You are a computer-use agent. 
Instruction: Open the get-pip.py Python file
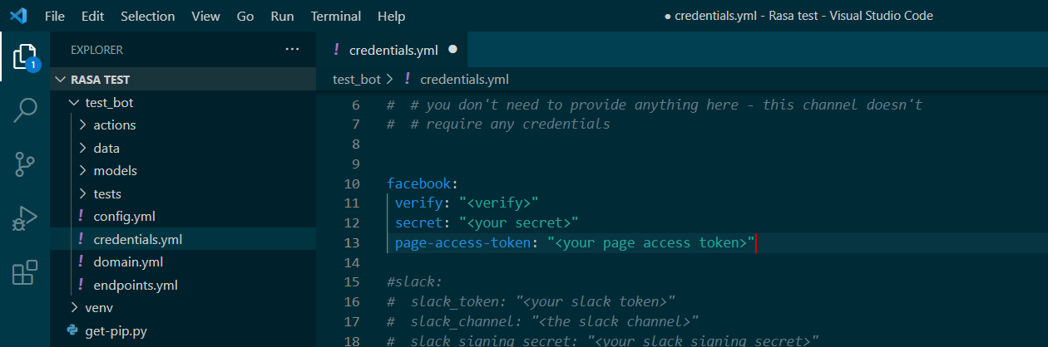click(x=115, y=330)
